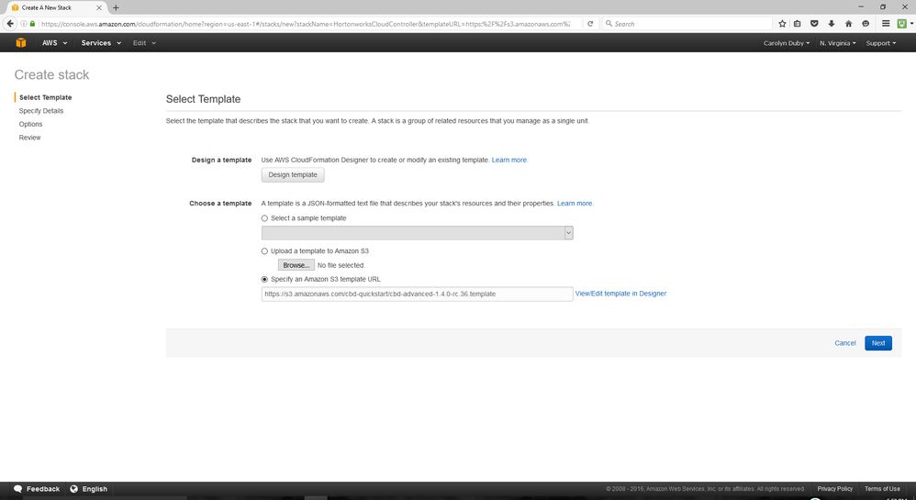The image size is (916, 500).
Task: Expand the Edit dropdown menu
Action: click(144, 42)
